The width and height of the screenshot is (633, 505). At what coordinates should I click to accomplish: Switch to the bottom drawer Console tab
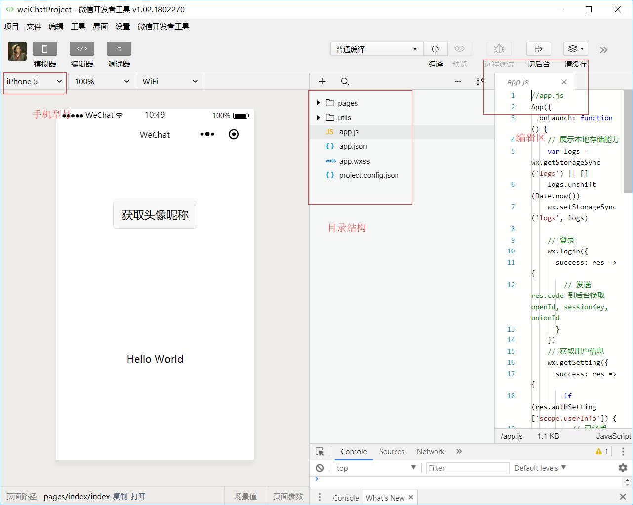(346, 498)
